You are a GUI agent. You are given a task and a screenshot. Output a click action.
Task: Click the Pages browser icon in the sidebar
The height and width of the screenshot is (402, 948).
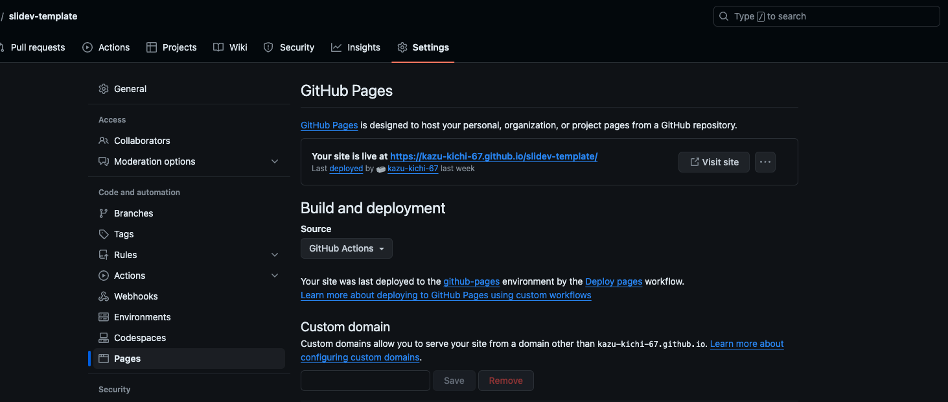pos(104,359)
